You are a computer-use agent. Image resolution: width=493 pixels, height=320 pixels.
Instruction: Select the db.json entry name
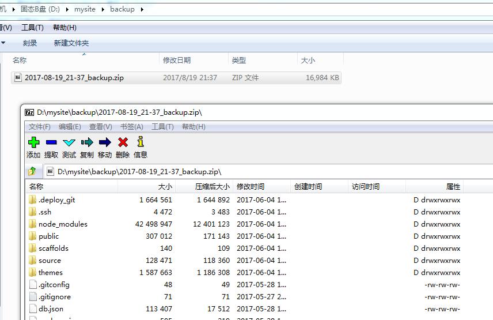[51, 308]
